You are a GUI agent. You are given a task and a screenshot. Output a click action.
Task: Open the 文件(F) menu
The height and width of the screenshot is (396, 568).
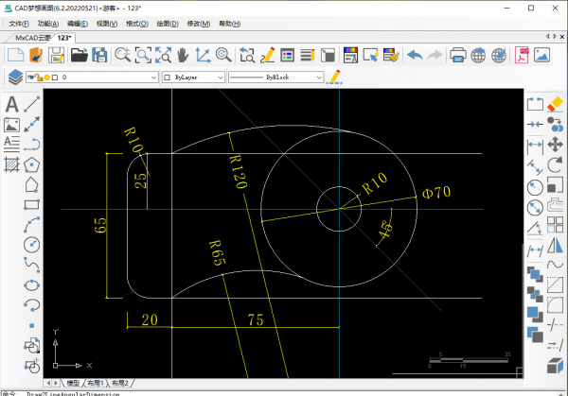click(x=19, y=23)
